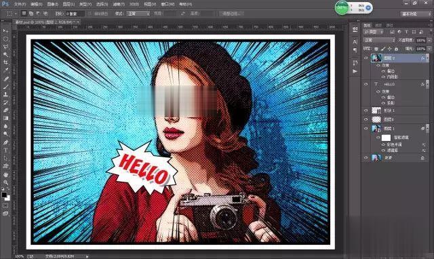
Task: Collapse effects list of 图层 2
Action: (427, 58)
